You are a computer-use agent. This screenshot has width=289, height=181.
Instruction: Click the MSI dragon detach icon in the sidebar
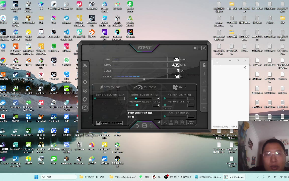click(85, 65)
